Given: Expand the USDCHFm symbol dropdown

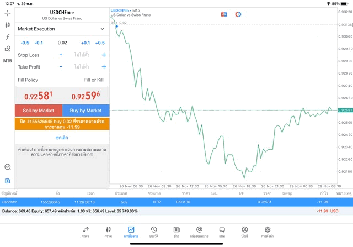Looking at the screenshot, I should [62, 13].
